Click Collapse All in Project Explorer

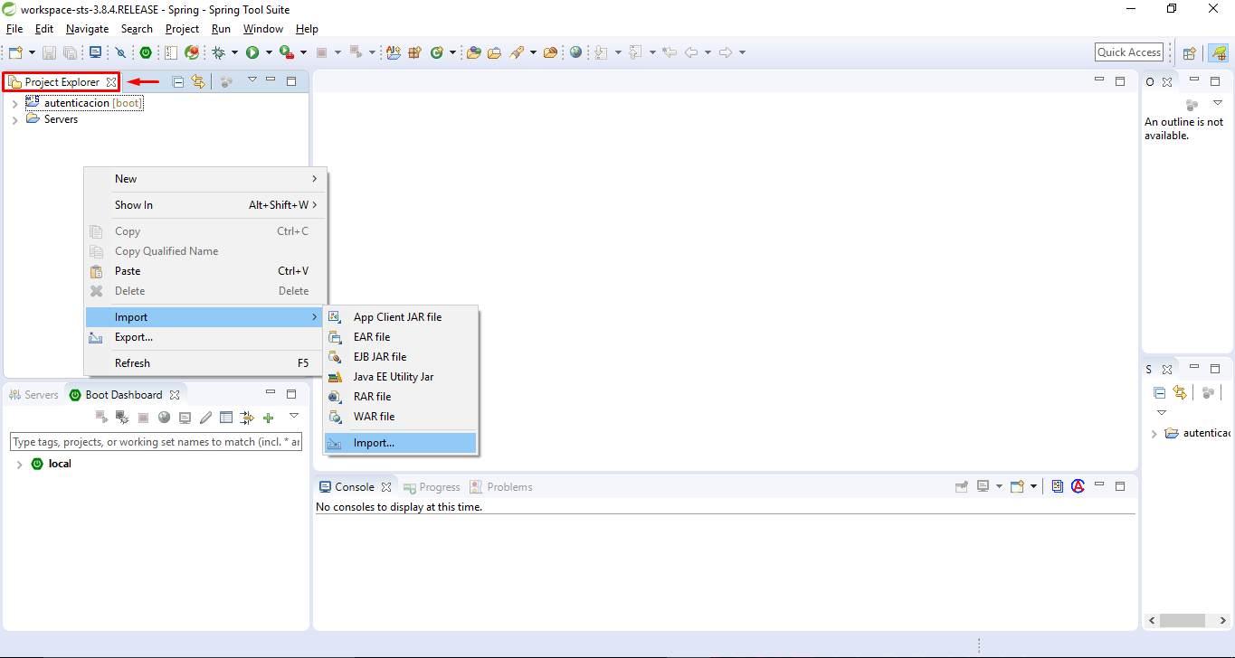[x=178, y=81]
